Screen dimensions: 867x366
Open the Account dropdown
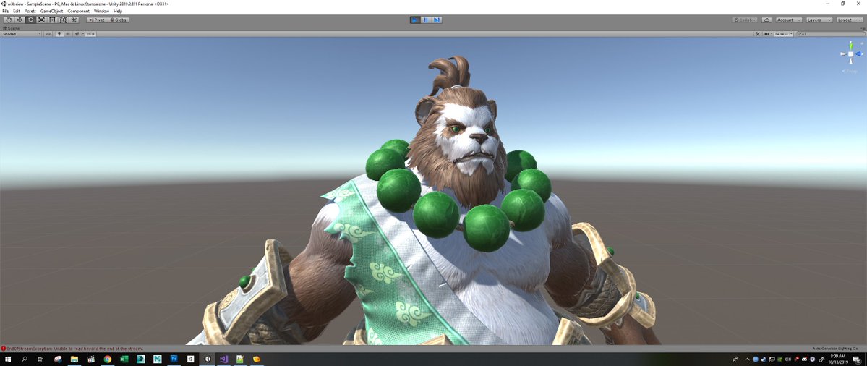pos(789,20)
